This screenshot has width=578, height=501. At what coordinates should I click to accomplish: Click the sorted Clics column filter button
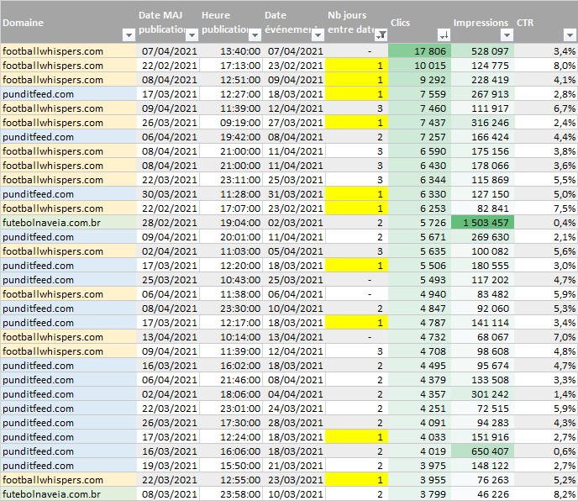(x=444, y=35)
